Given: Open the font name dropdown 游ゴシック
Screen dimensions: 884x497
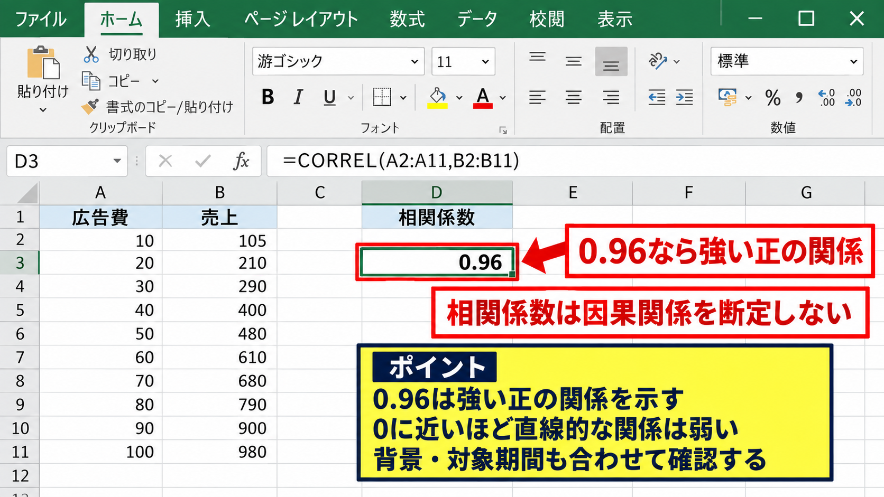Looking at the screenshot, I should pos(415,61).
